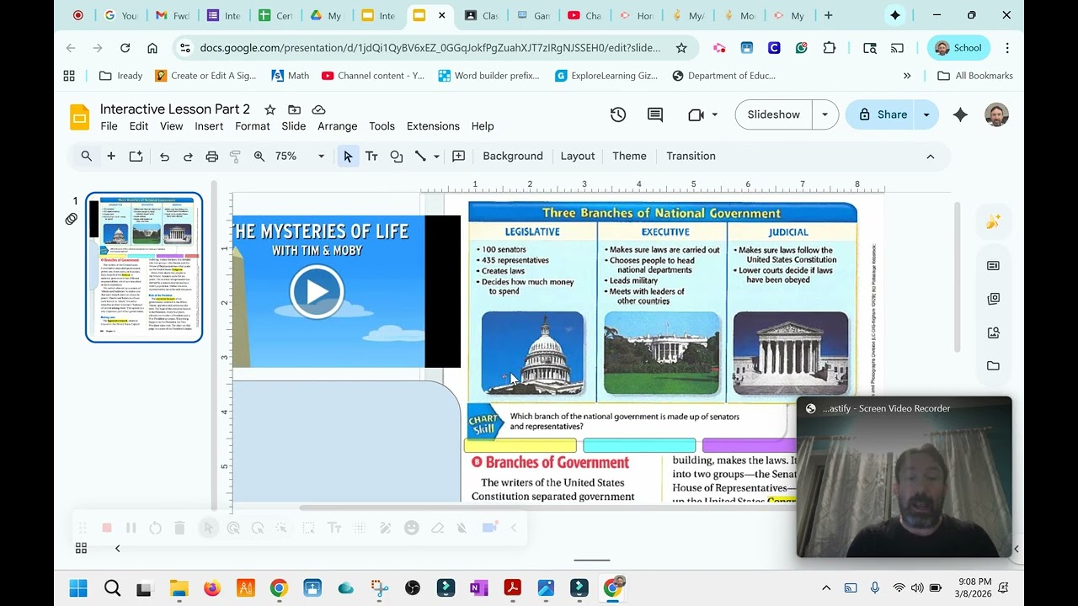Collapse the toolbar with the up chevron
Image resolution: width=1078 pixels, height=606 pixels.
click(930, 157)
